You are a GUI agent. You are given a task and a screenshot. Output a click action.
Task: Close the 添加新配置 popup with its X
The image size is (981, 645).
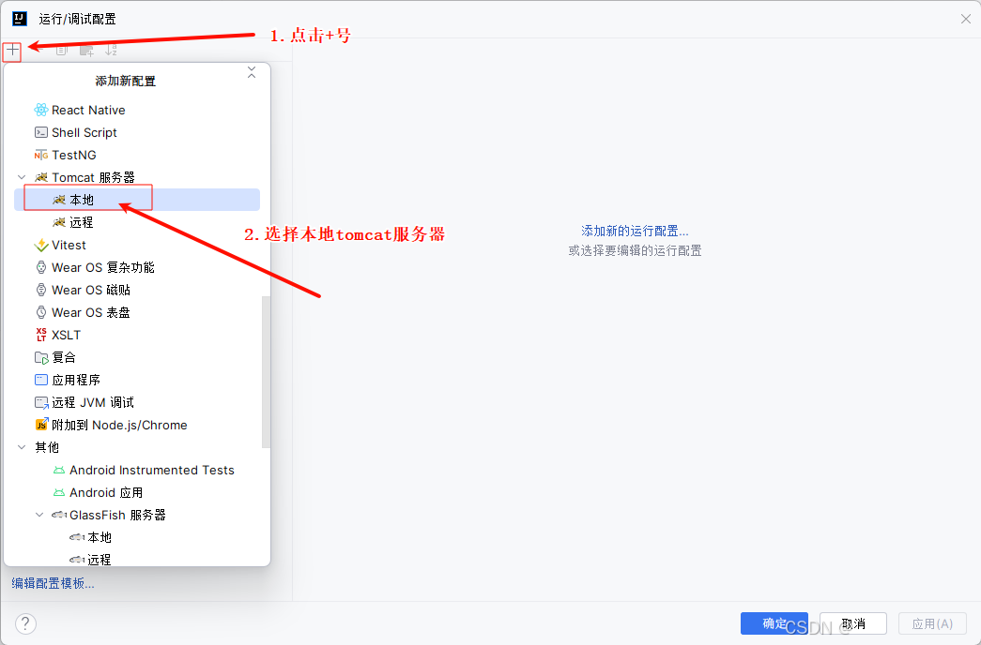[x=252, y=70]
